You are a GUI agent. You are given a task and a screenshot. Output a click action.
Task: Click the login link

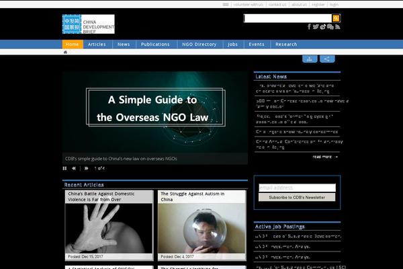[334, 5]
